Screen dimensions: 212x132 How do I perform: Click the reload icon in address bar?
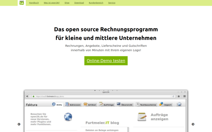(x=173, y=96)
